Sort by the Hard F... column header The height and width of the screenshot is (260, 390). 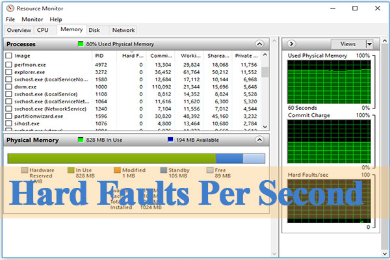click(131, 56)
